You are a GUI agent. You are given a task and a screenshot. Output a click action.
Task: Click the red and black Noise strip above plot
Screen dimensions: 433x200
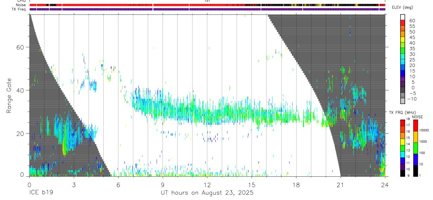click(x=207, y=5)
